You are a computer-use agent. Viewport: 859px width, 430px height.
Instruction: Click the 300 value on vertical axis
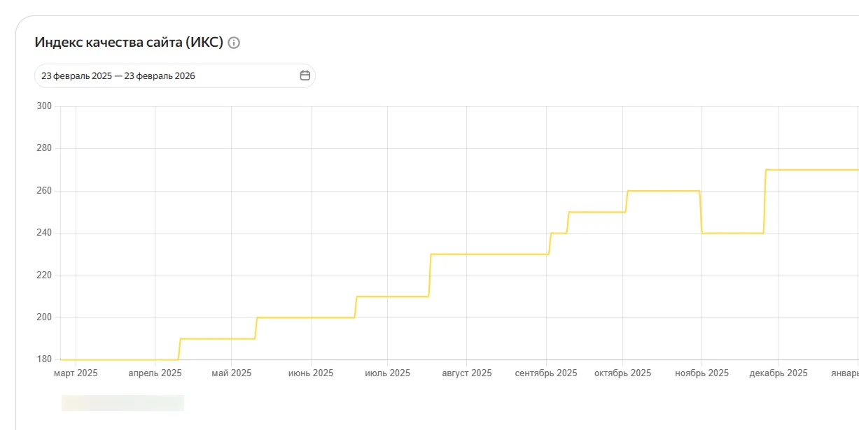pyautogui.click(x=43, y=106)
